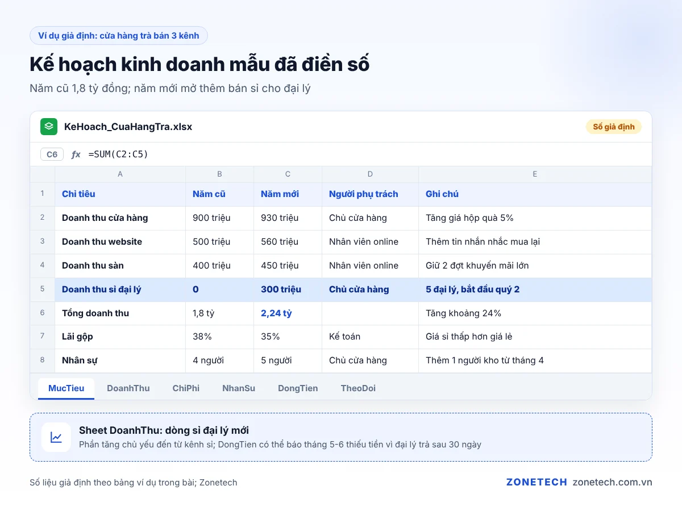Viewport: 682px width, 511px height.
Task: Open the MucTieu sheet tab
Action: point(66,389)
